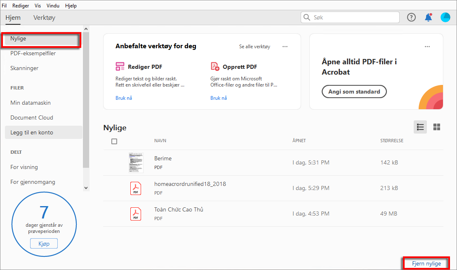
Task: Select Document Cloud in the sidebar
Action: (x=32, y=117)
